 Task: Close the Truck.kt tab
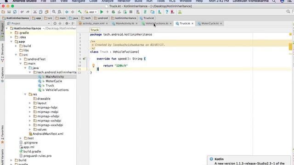point(192,23)
